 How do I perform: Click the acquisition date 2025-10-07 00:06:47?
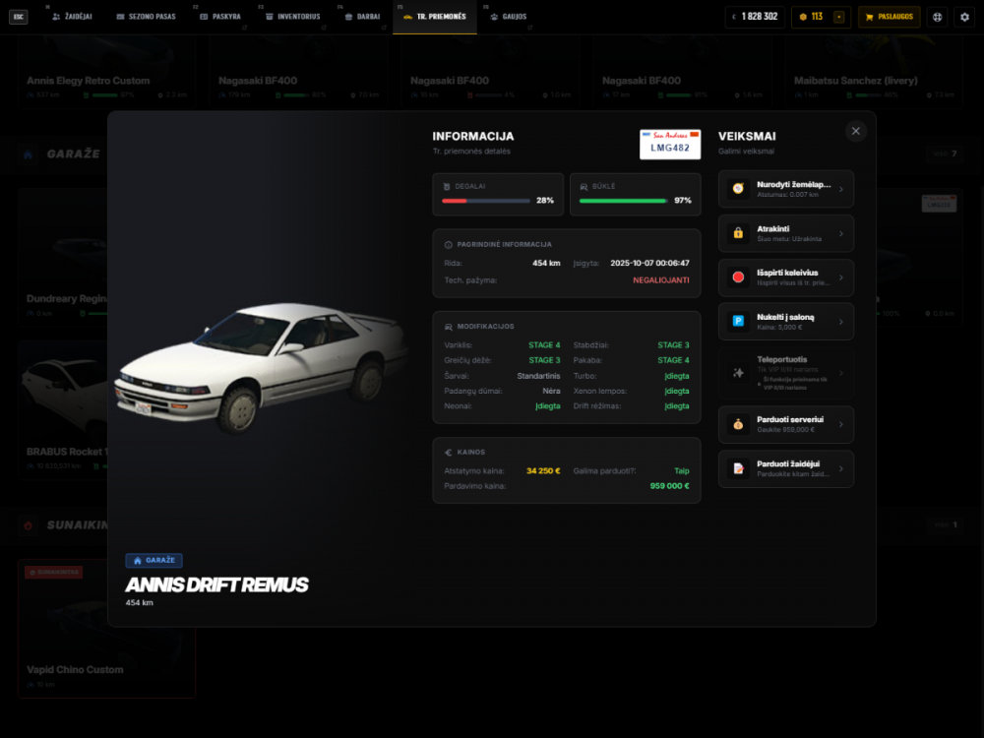[x=649, y=264]
